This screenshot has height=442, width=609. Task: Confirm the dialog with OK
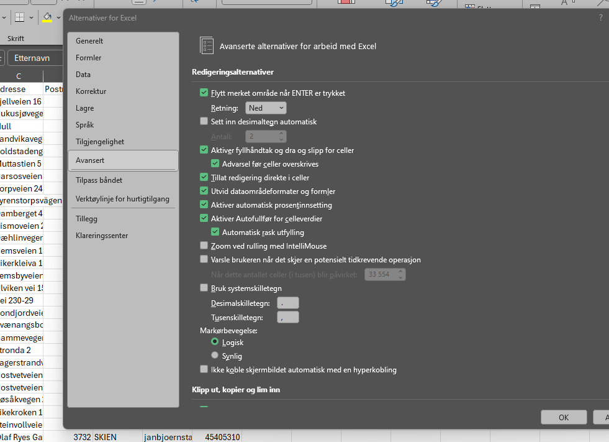[564, 418]
